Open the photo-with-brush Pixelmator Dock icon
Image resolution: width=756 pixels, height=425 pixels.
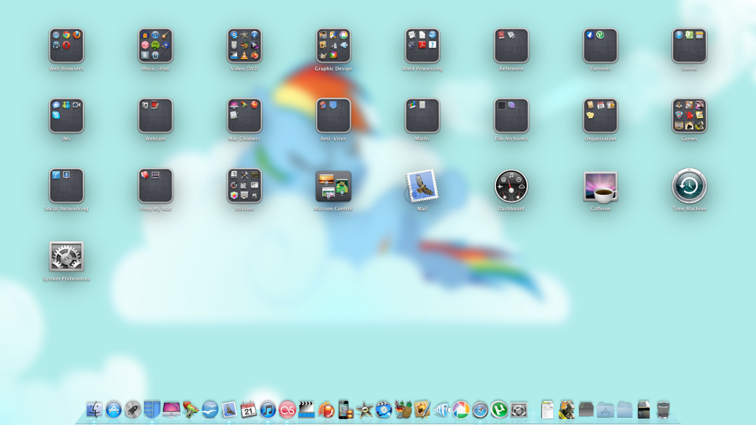click(x=422, y=410)
